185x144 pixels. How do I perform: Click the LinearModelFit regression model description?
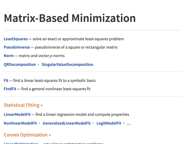[x=82, y=114]
